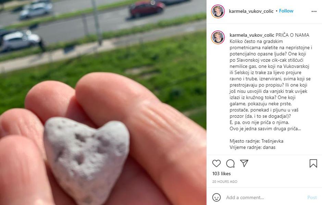
Task: Open the caption avatar of karmela_vukov_colic
Action: point(218,37)
